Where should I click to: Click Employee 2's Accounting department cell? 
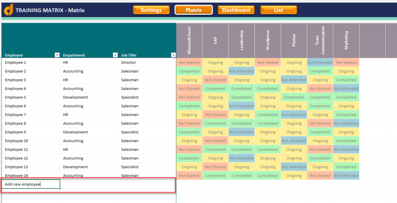89,71
